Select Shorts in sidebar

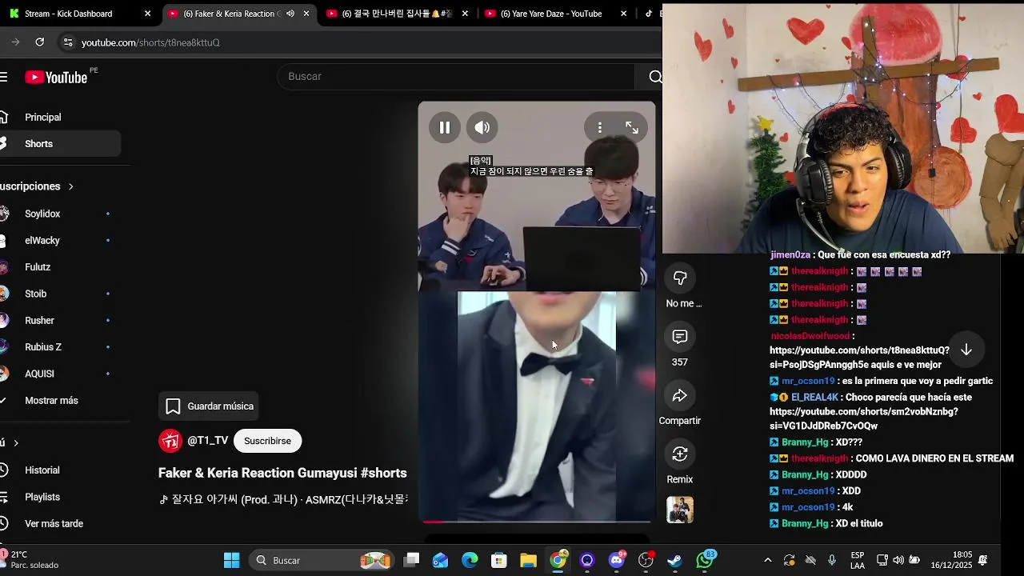click(60, 144)
